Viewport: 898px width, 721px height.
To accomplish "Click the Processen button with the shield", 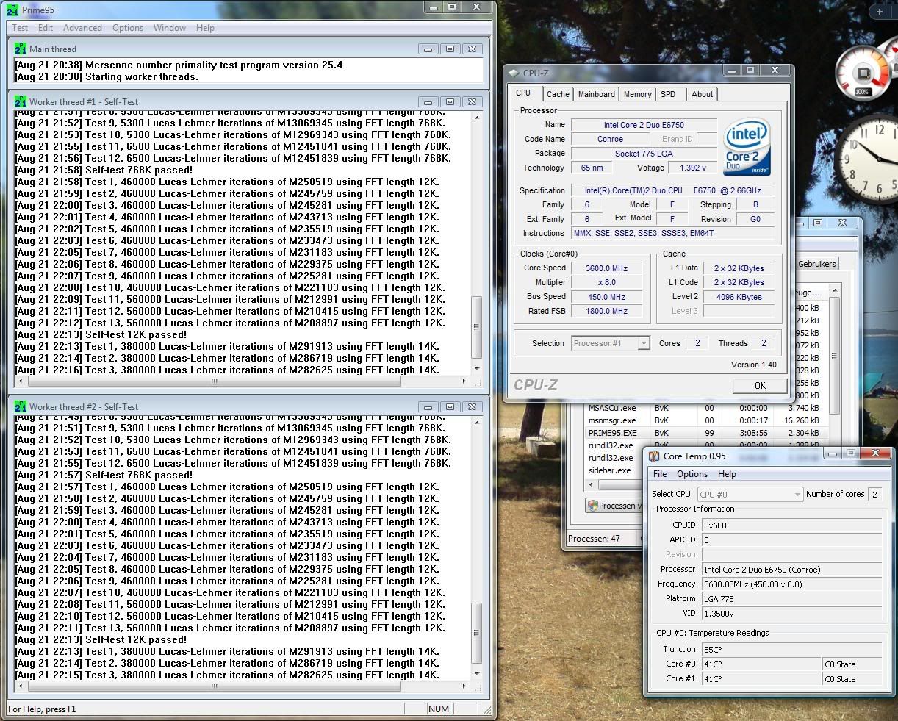I will pos(614,506).
